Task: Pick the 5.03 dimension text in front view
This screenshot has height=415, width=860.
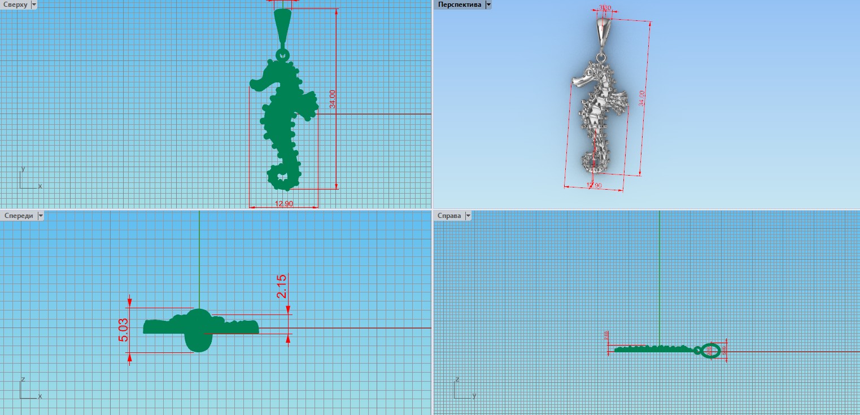Action: tap(123, 330)
